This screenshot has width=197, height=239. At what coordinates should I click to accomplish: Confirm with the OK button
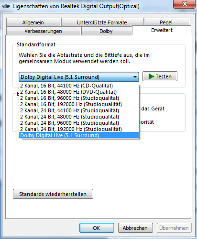[x=97, y=228]
